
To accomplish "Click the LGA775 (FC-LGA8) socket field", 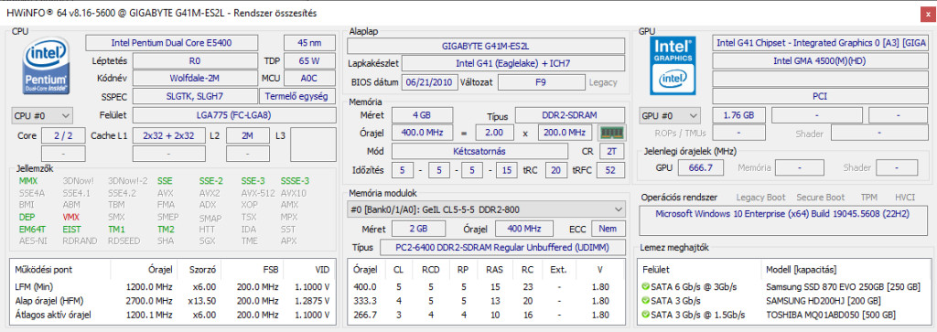I will click(233, 115).
